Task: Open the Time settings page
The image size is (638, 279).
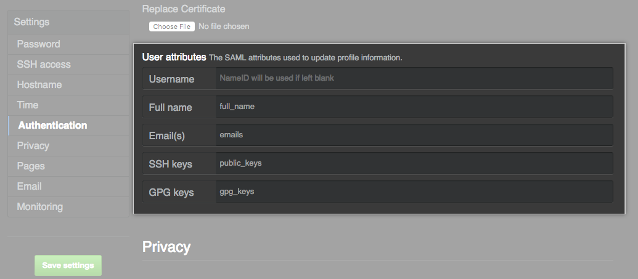Action: (x=28, y=105)
